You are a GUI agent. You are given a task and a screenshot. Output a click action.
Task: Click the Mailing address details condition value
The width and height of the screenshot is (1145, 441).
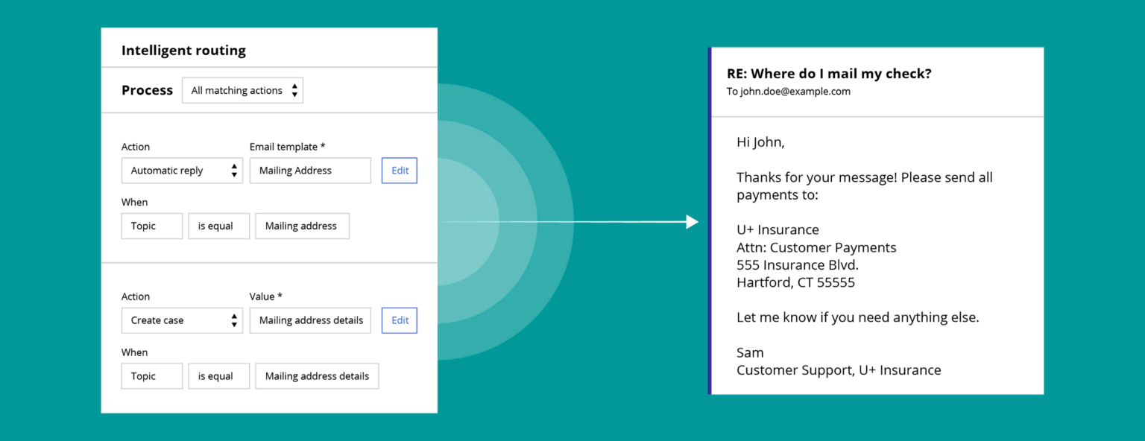pyautogui.click(x=316, y=375)
